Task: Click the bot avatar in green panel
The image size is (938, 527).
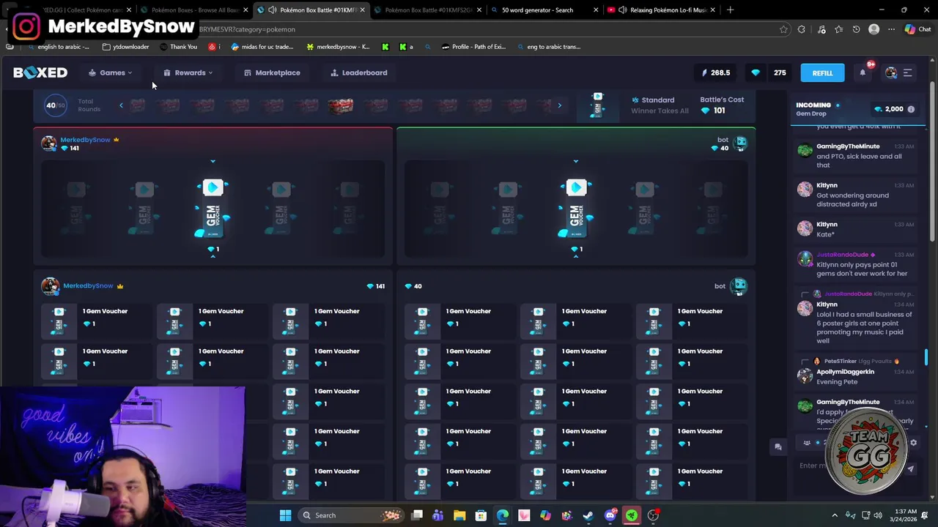Action: tap(739, 143)
